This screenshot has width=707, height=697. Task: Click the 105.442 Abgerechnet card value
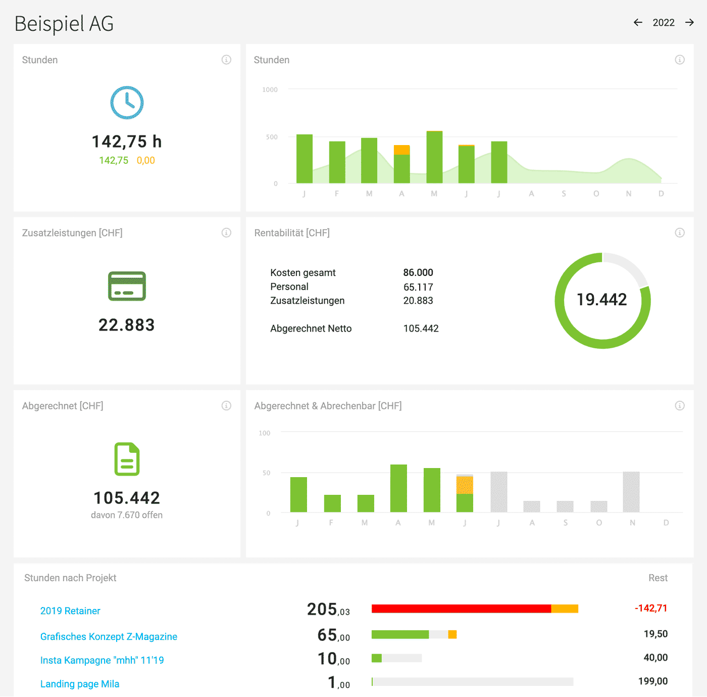[127, 498]
